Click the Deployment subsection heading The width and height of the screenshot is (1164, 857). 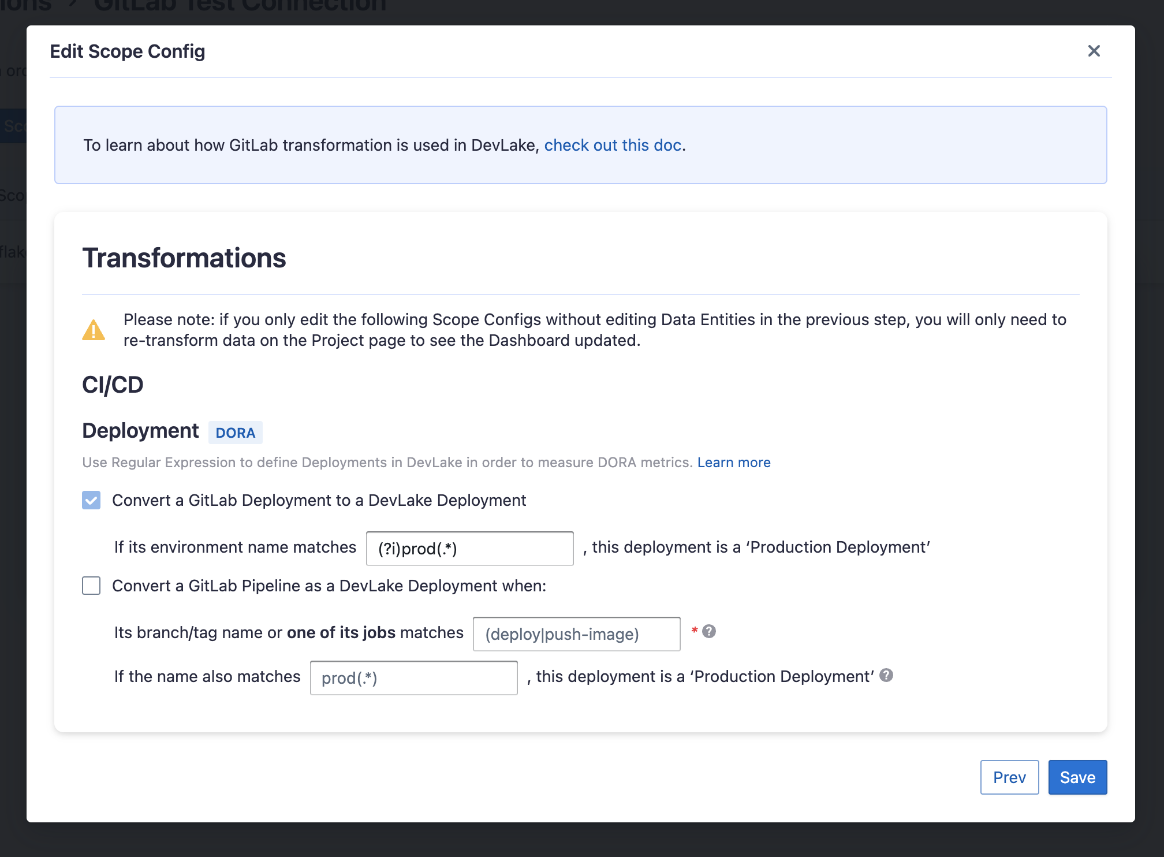tap(140, 431)
